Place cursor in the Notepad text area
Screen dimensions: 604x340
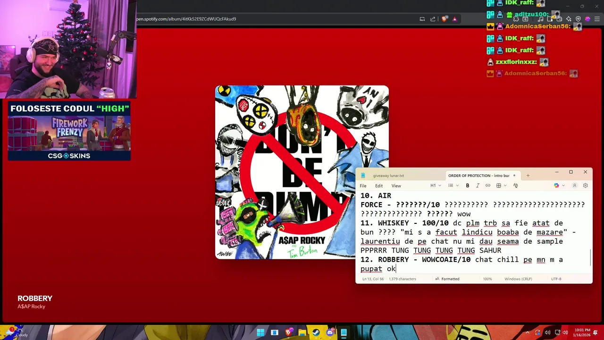pyautogui.click(x=474, y=232)
